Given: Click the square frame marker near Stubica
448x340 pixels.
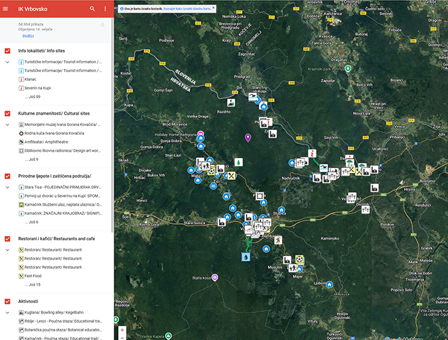Looking at the screenshot, I should [260, 196].
